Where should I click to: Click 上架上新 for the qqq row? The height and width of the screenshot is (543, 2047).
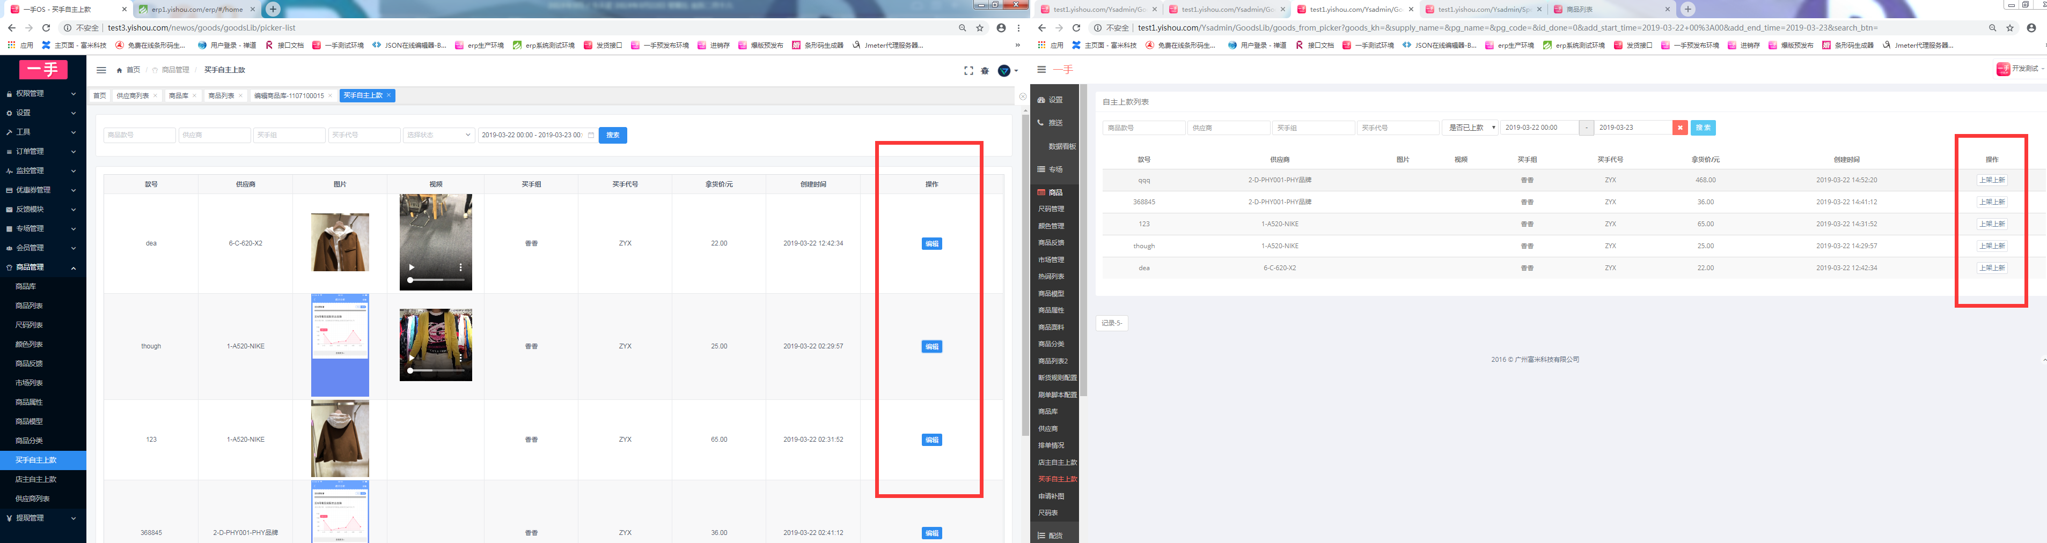[1991, 180]
